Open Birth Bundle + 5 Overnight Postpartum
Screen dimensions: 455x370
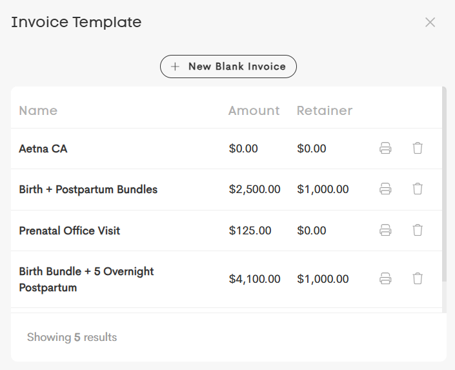tap(86, 280)
